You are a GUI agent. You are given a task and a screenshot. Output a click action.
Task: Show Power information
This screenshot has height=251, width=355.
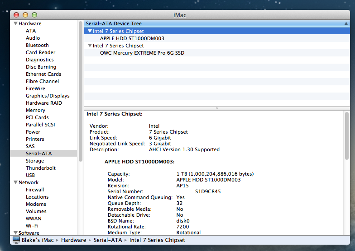[33, 132]
